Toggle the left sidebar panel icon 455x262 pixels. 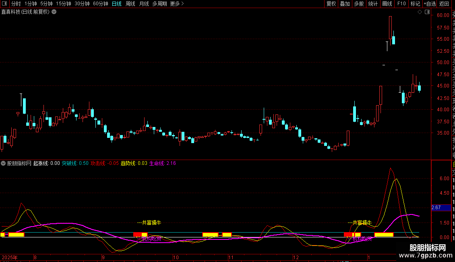[x=4, y=4]
